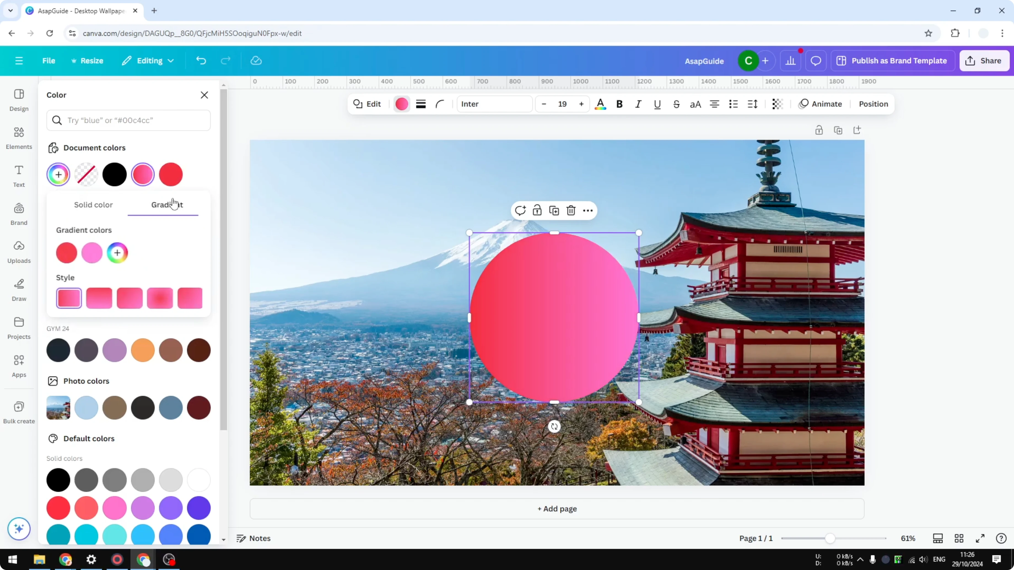Toggle underline on text style
This screenshot has width=1014, height=570.
pos(657,104)
